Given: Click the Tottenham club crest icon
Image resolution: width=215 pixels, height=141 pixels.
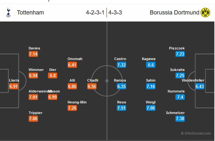Looking at the screenshot, I should [7, 13].
